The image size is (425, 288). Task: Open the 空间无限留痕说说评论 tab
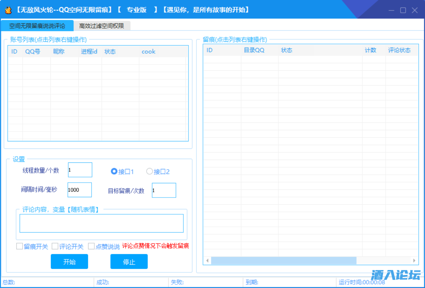(x=37, y=26)
